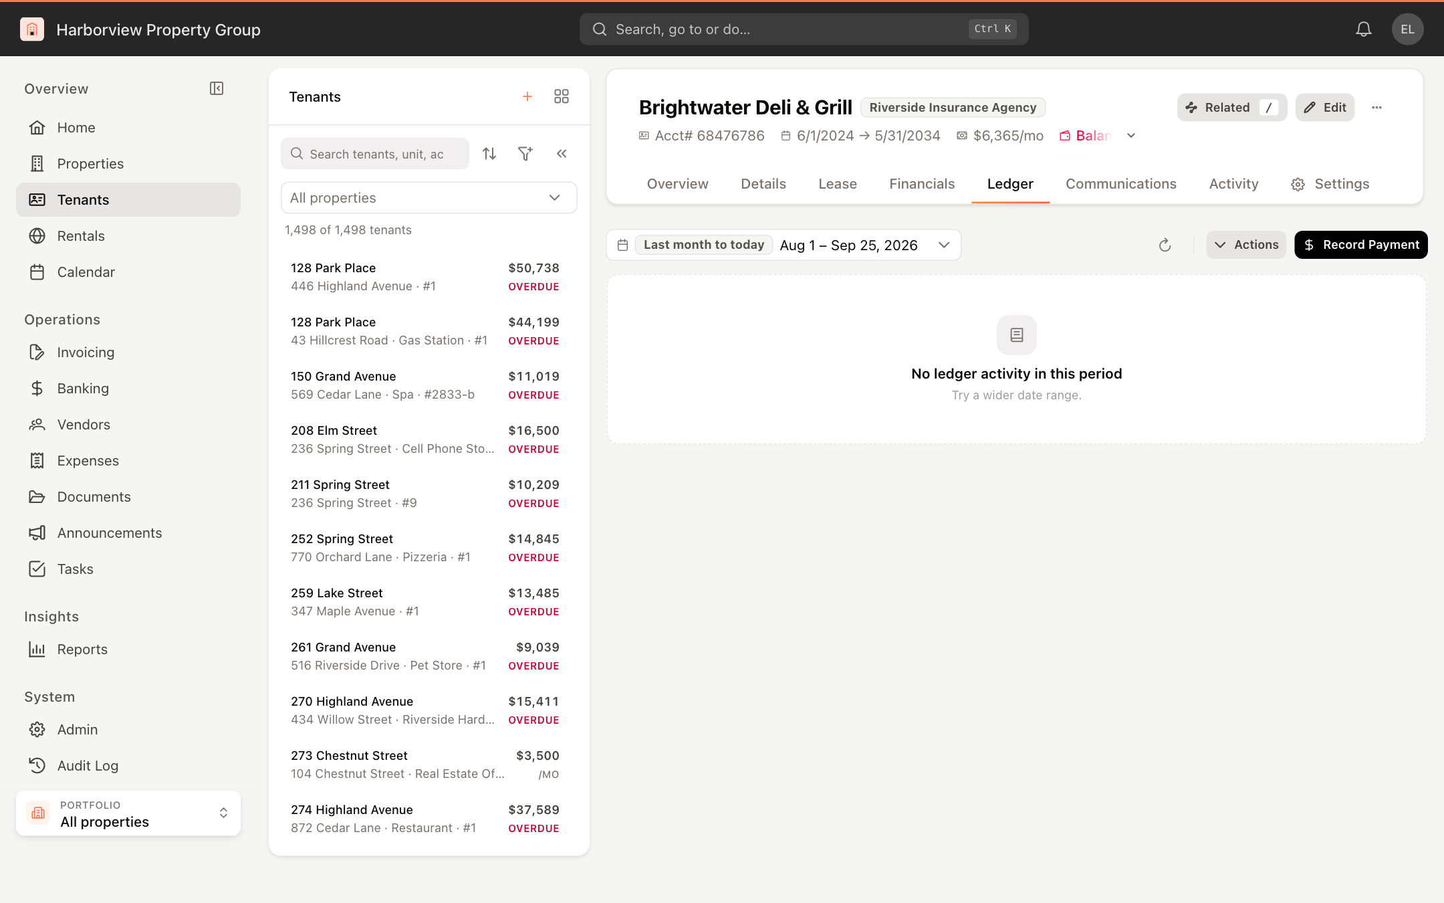1444x903 pixels.
Task: Expand tenant header details chevron
Action: pyautogui.click(x=1131, y=136)
